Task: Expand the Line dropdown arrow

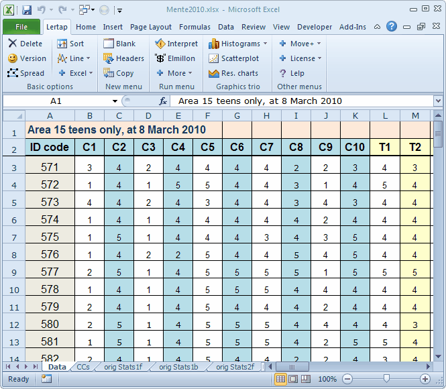Action: (88, 58)
